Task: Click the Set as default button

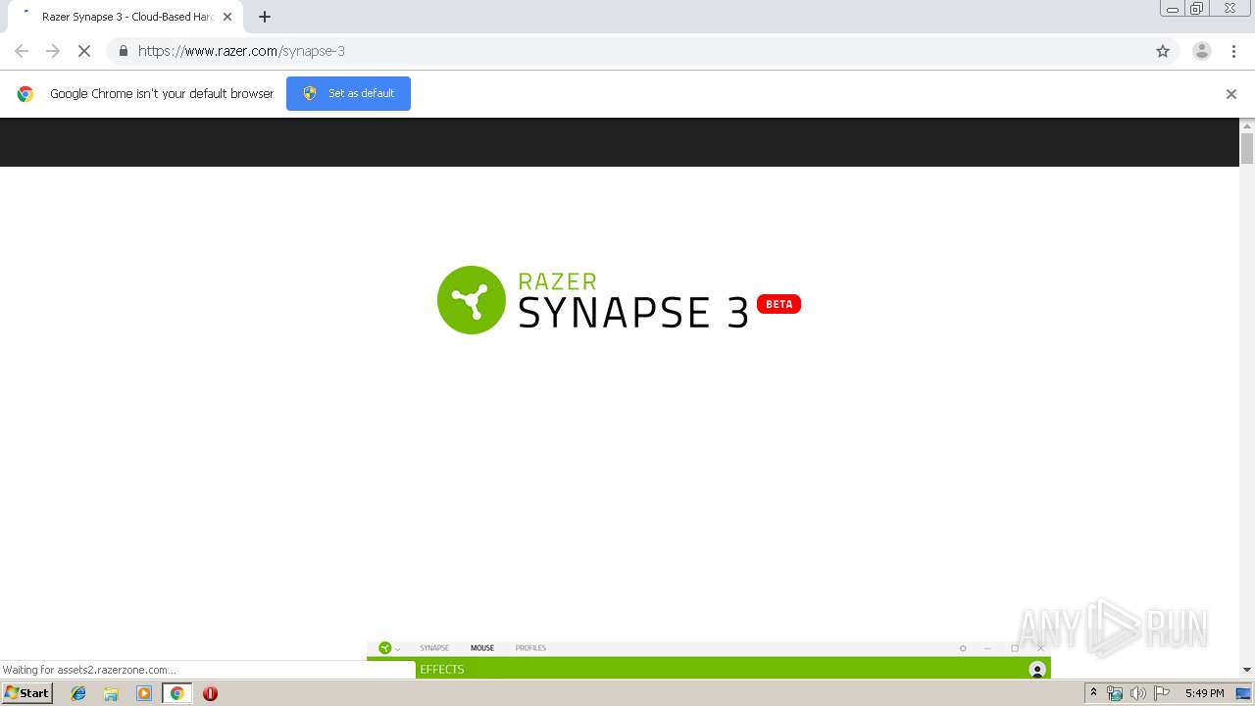Action: pyautogui.click(x=348, y=93)
